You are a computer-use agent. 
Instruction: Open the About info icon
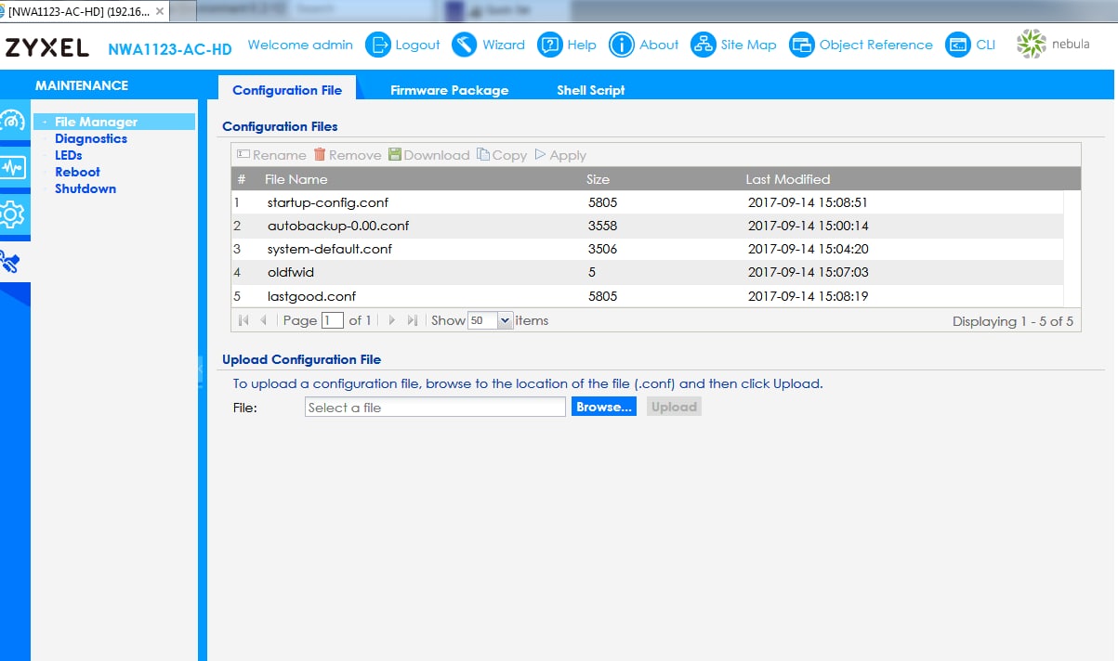(x=622, y=45)
